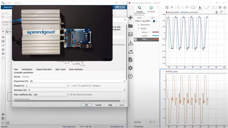
Task: Click View diagnostics link in Simulink status bar
Action: 69,127
